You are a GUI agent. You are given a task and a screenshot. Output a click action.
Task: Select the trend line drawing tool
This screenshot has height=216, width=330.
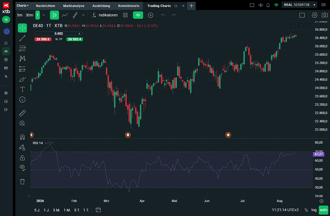(22, 38)
